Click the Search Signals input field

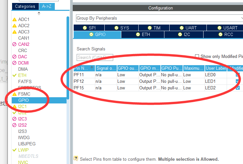[95, 57]
